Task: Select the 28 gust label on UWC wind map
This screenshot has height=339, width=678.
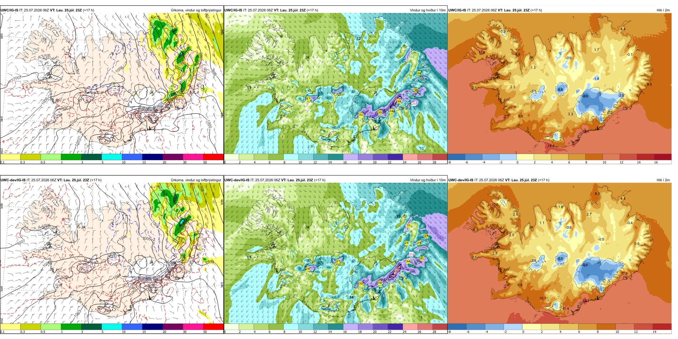Action: pos(419,73)
